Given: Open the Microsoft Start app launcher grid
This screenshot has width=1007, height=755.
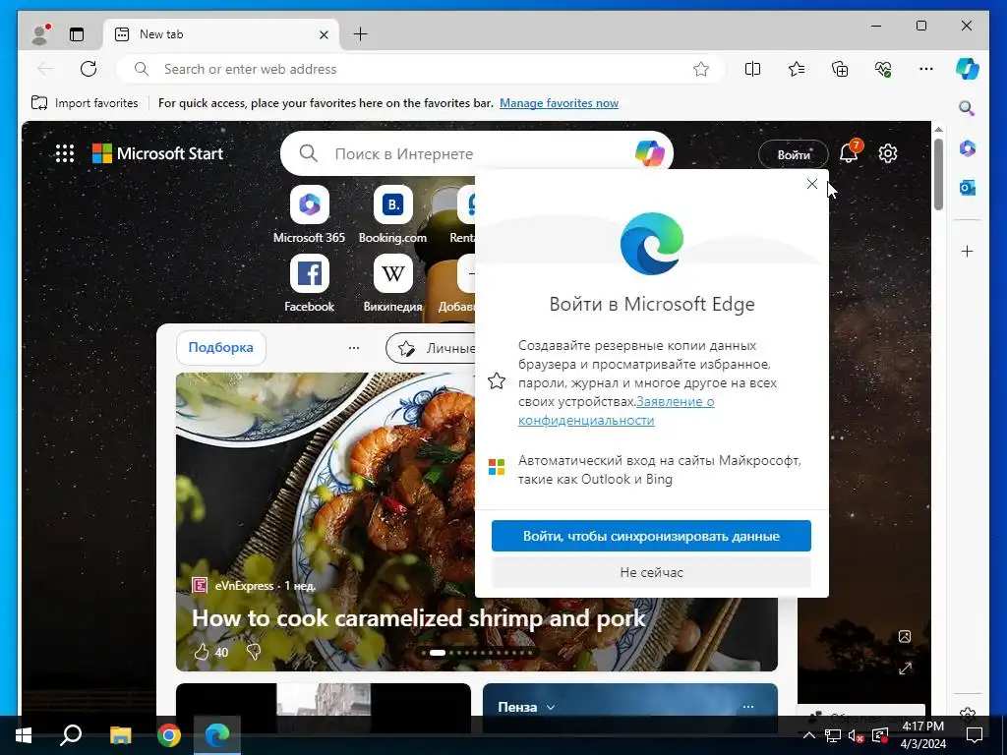Looking at the screenshot, I should point(64,153).
